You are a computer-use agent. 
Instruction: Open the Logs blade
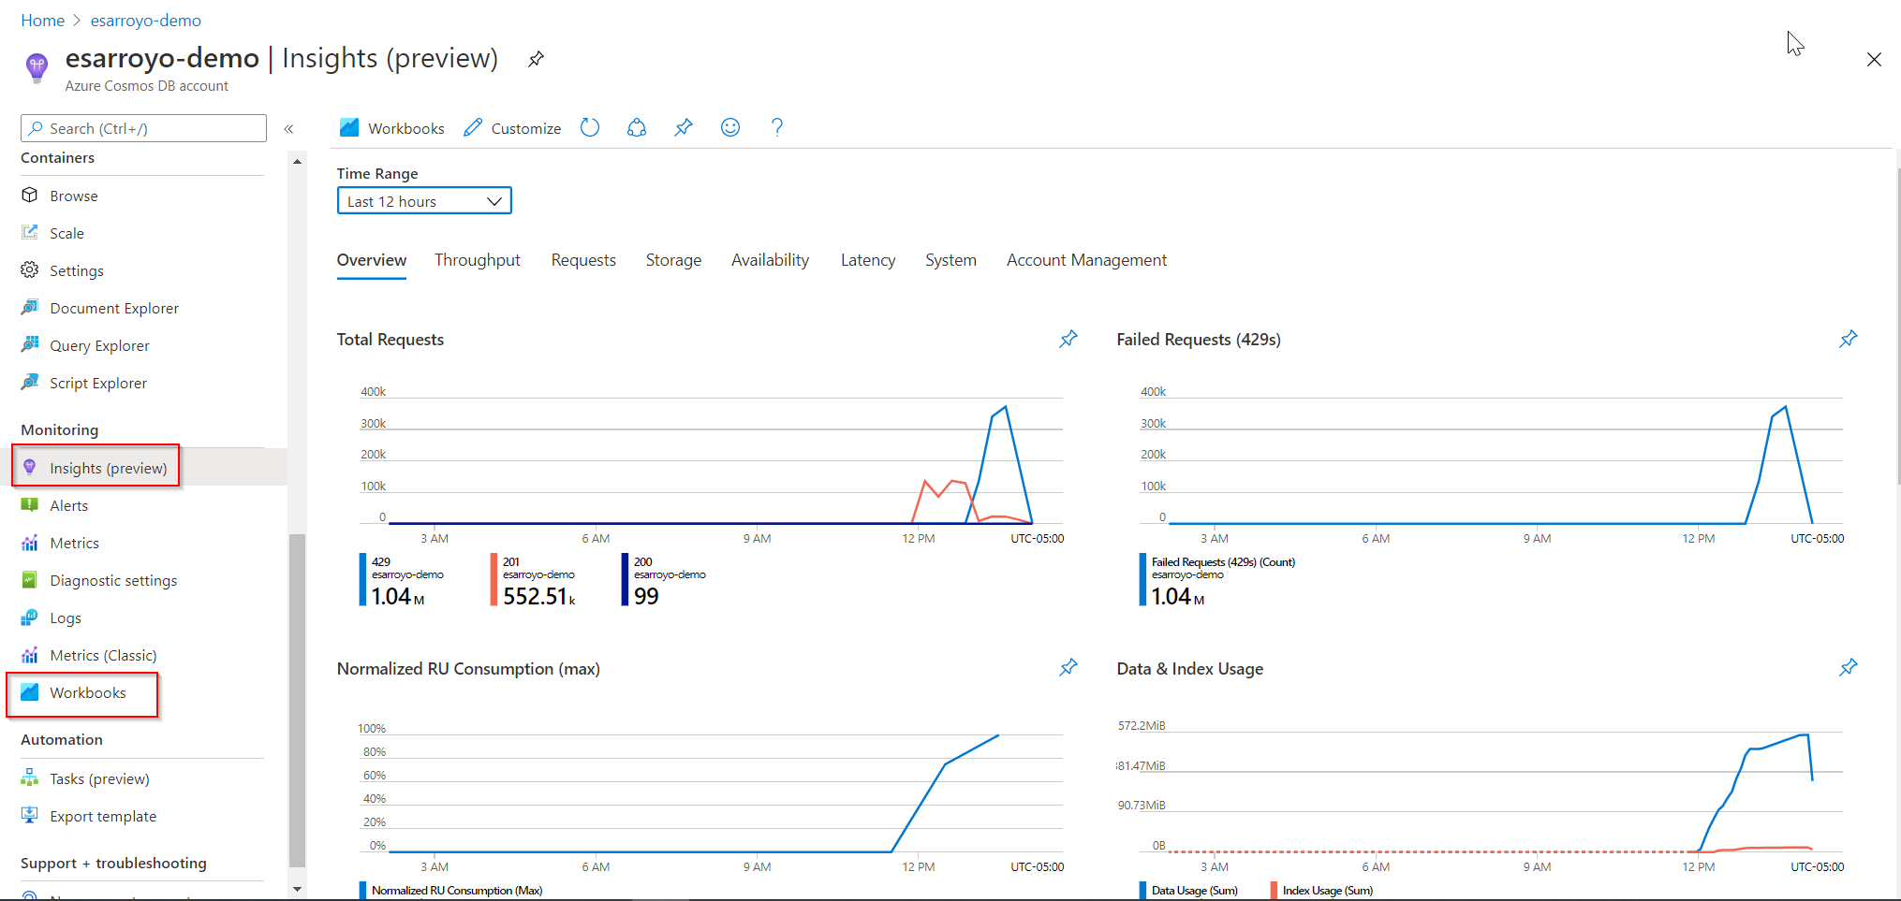(x=66, y=617)
